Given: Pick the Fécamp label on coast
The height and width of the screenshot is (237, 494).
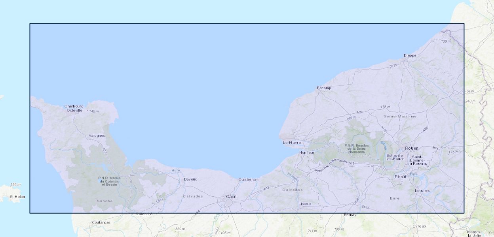Looking at the screenshot, I should coord(324,88).
